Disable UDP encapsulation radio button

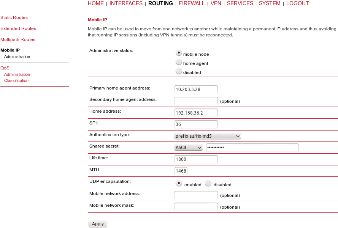(x=208, y=183)
